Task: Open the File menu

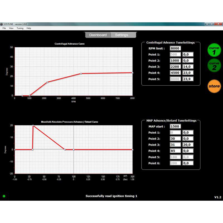Action: (4, 28)
